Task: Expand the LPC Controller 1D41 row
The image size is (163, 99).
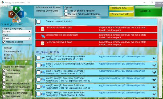Action: [x=154, y=65]
